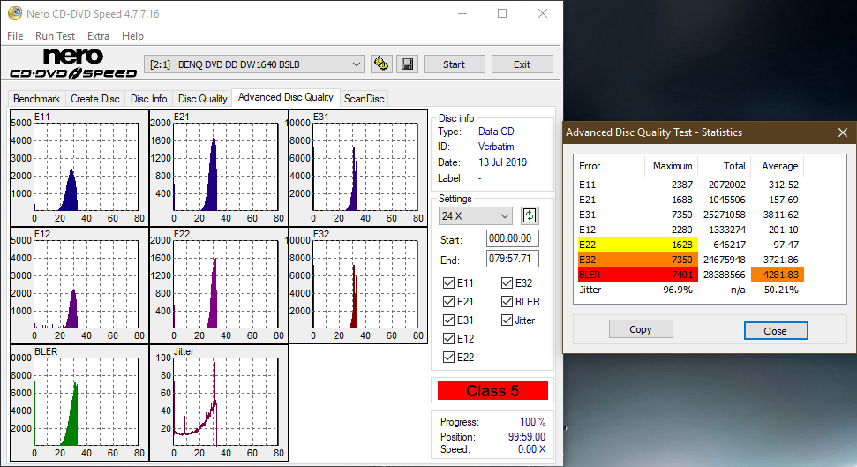Screen dimensions: 857x467
Task: Refresh speed settings with green arrow icon
Action: tap(529, 215)
